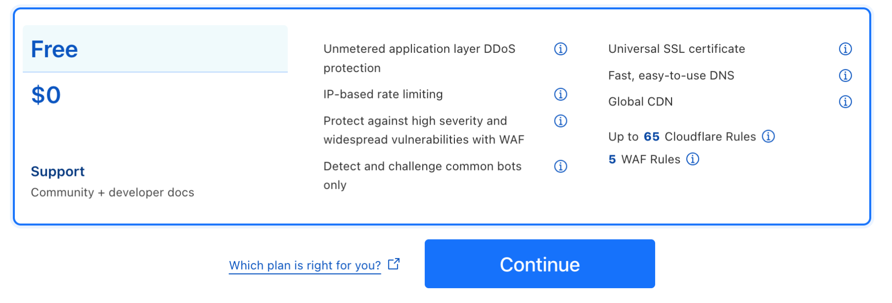
Task: Click the Global CDN info icon
Action: (845, 101)
